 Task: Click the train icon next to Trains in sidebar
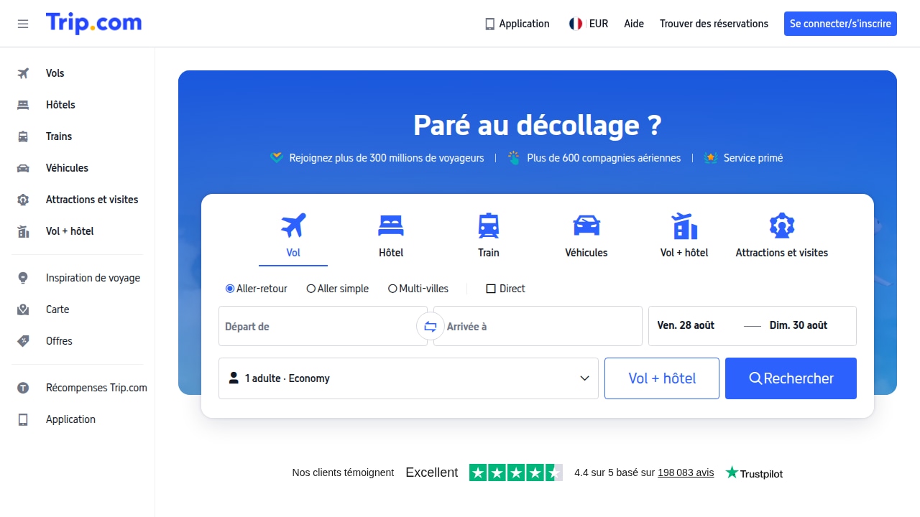pyautogui.click(x=23, y=136)
